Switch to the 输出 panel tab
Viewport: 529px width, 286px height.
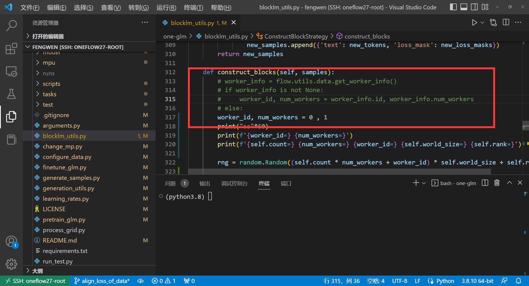pos(204,183)
